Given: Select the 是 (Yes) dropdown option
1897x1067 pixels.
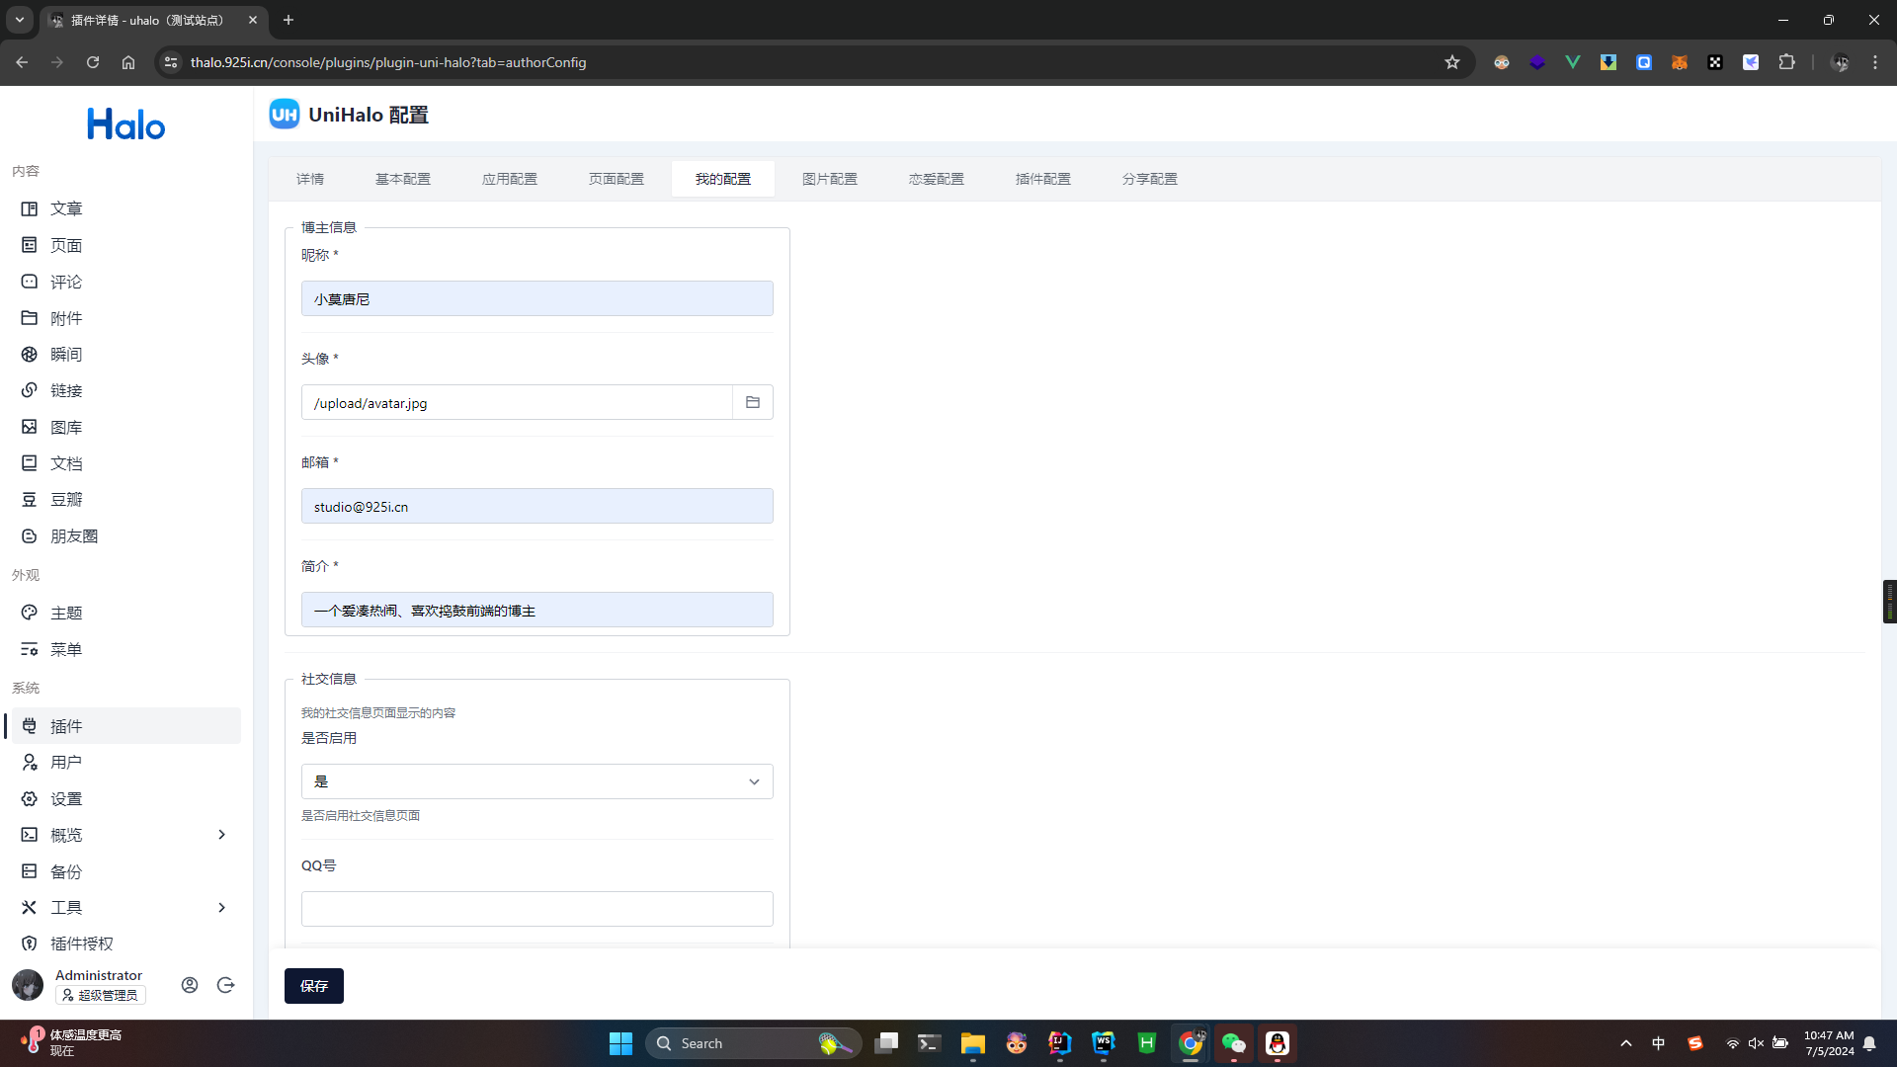Looking at the screenshot, I should (536, 781).
